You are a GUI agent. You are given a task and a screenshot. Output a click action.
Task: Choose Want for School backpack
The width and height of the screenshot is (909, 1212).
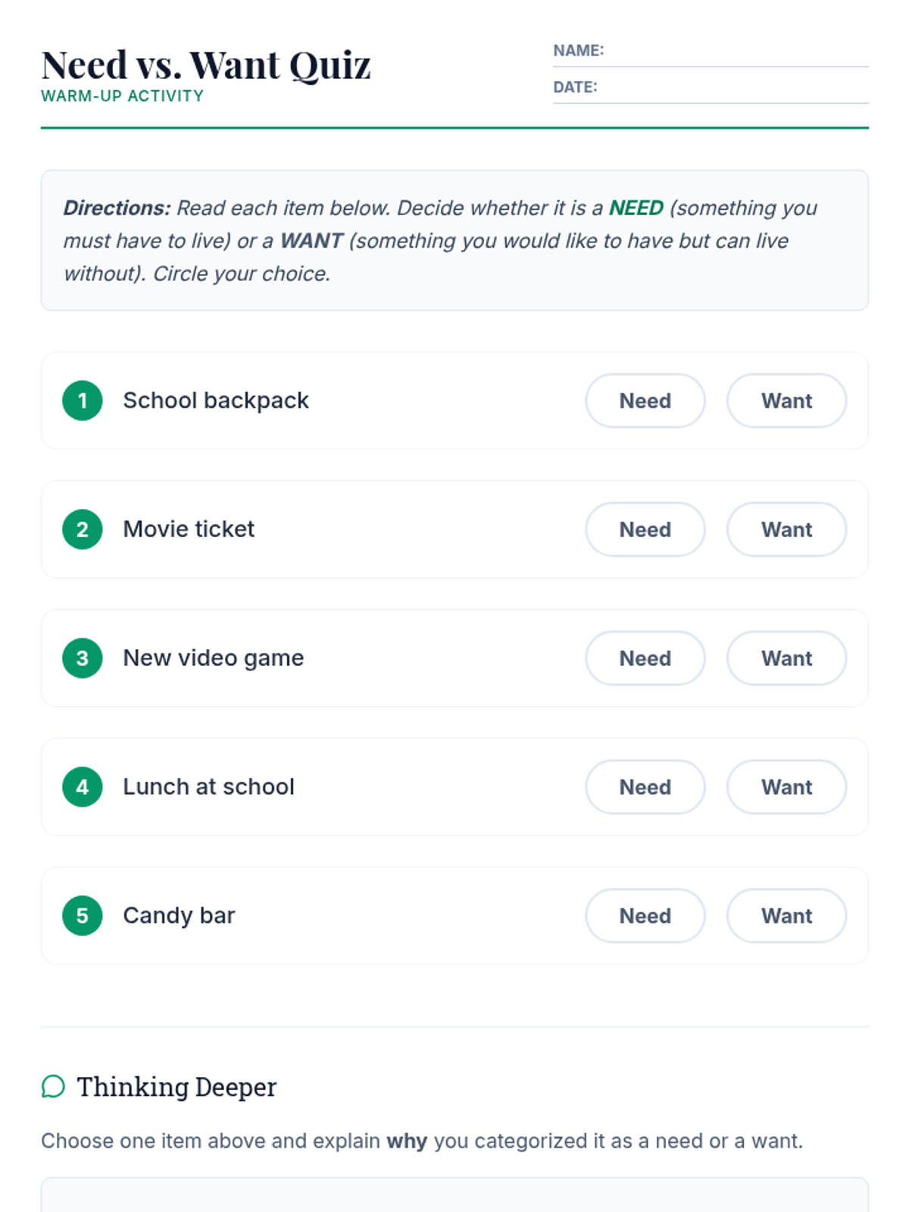click(x=786, y=401)
